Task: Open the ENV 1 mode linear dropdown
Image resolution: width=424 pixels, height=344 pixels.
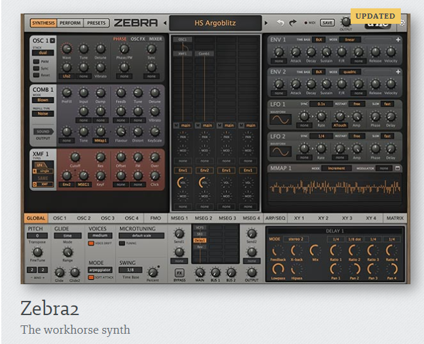Action: (x=350, y=40)
